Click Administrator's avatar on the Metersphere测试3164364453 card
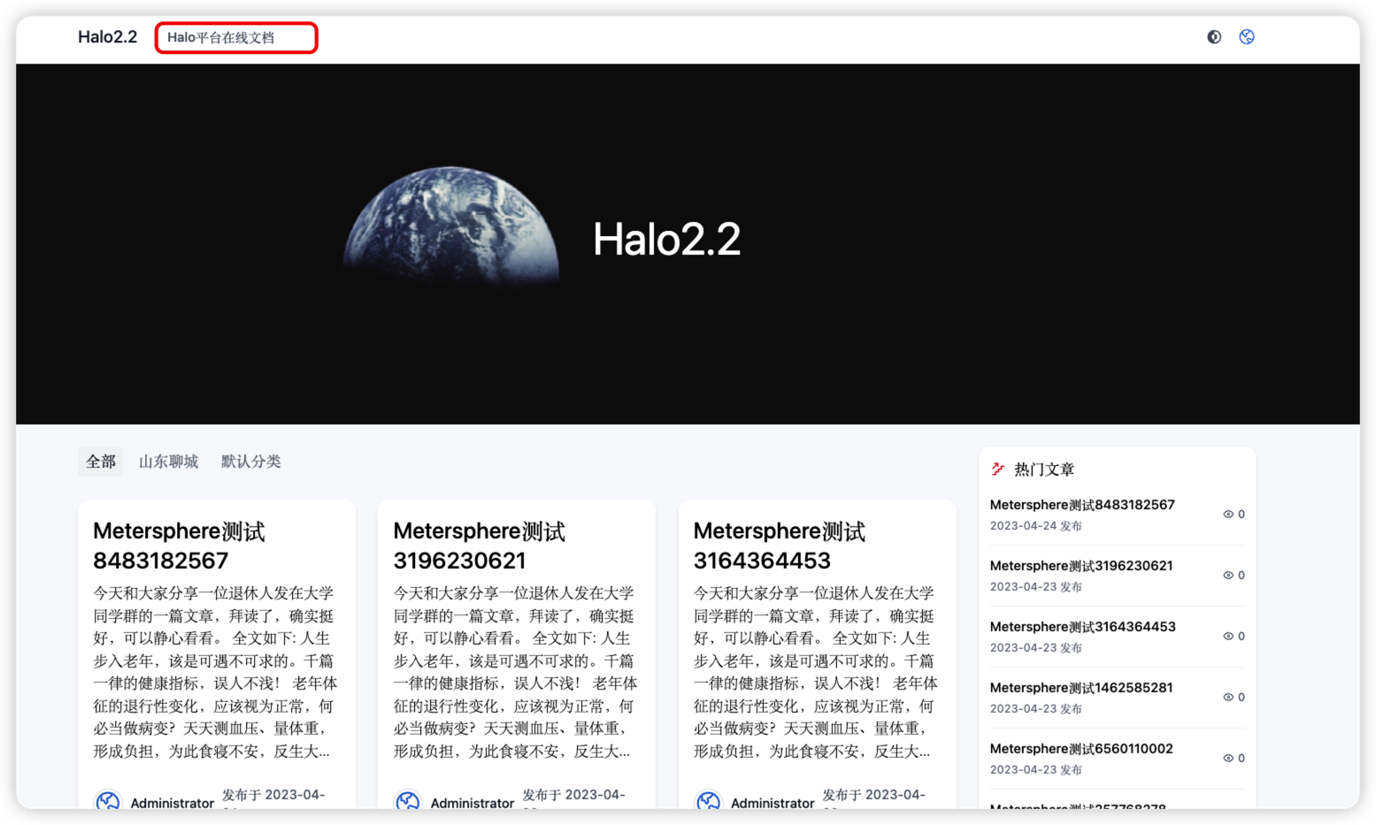Viewport: 1376px width, 825px height. point(710,800)
